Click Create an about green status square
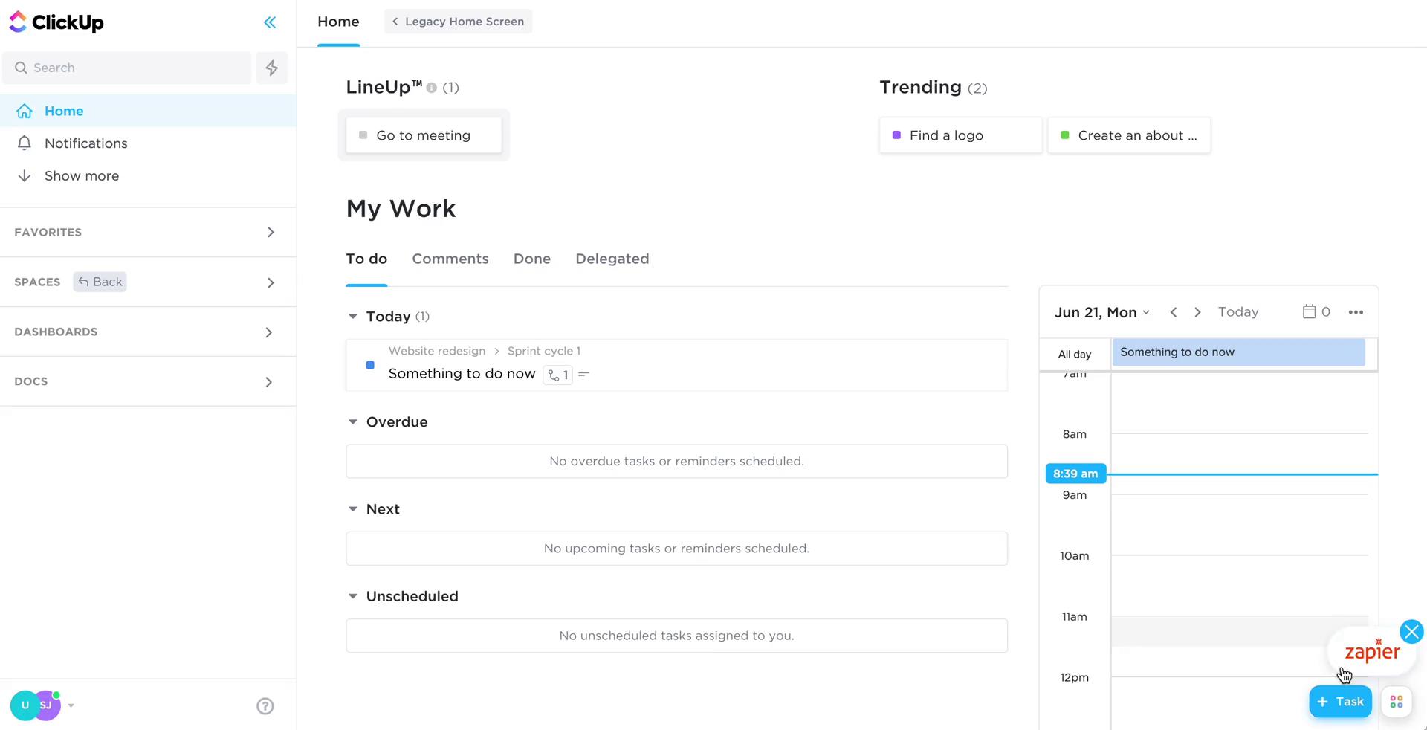 (1065, 135)
